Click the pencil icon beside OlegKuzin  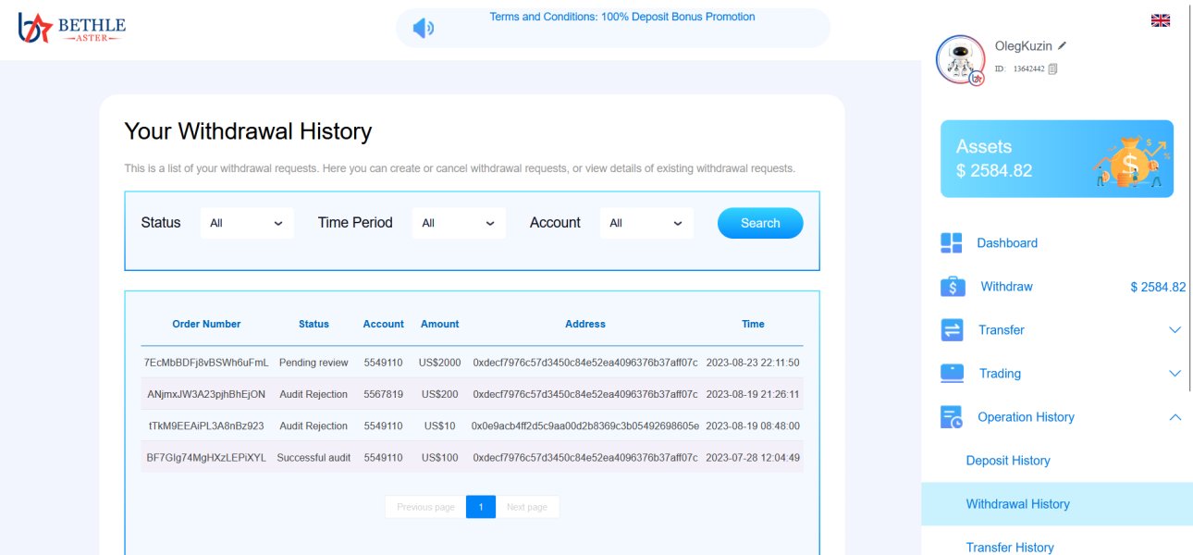[1063, 45]
